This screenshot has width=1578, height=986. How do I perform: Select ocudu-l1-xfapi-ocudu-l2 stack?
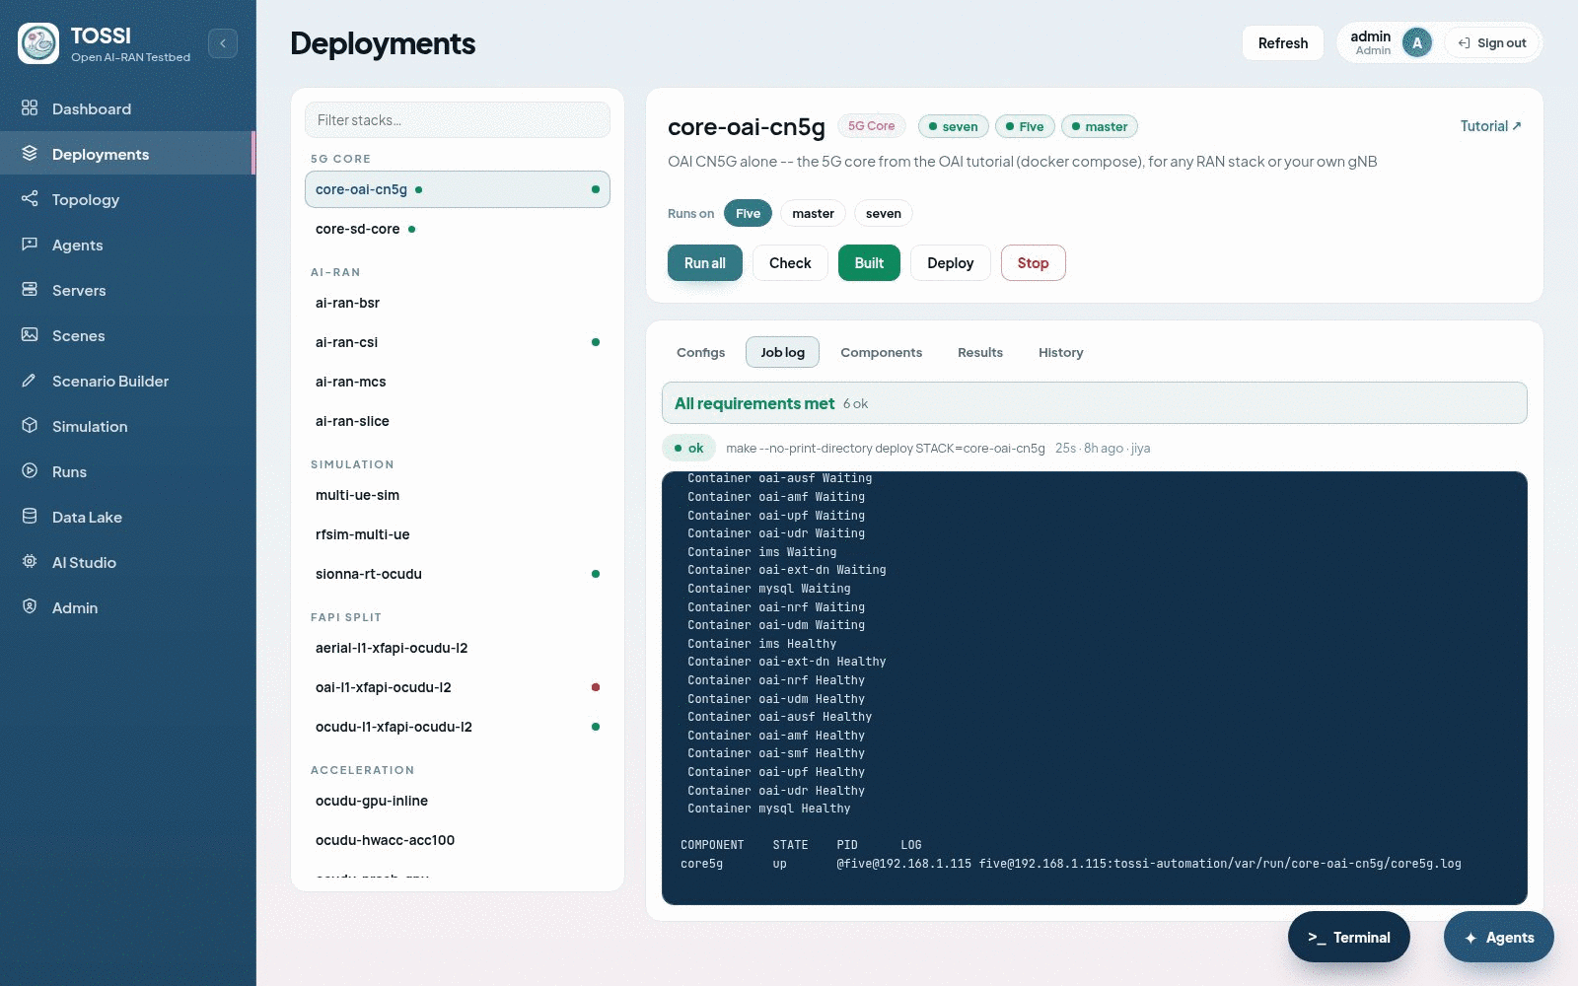coord(458,727)
